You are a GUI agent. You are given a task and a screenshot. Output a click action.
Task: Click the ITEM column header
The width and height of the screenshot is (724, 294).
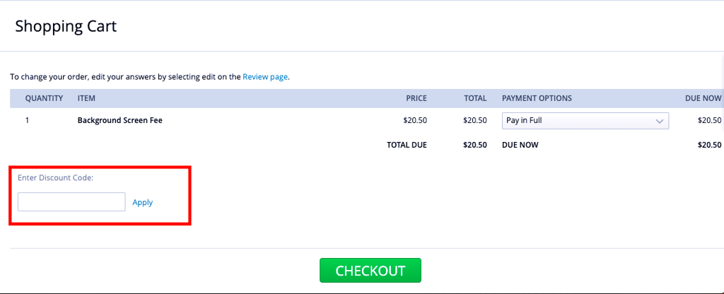pos(86,98)
